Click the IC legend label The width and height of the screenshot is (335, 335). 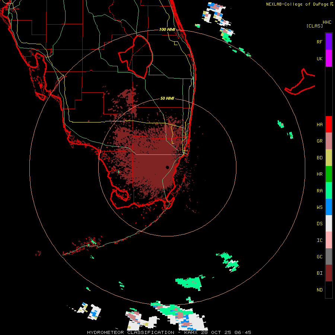coord(319,240)
